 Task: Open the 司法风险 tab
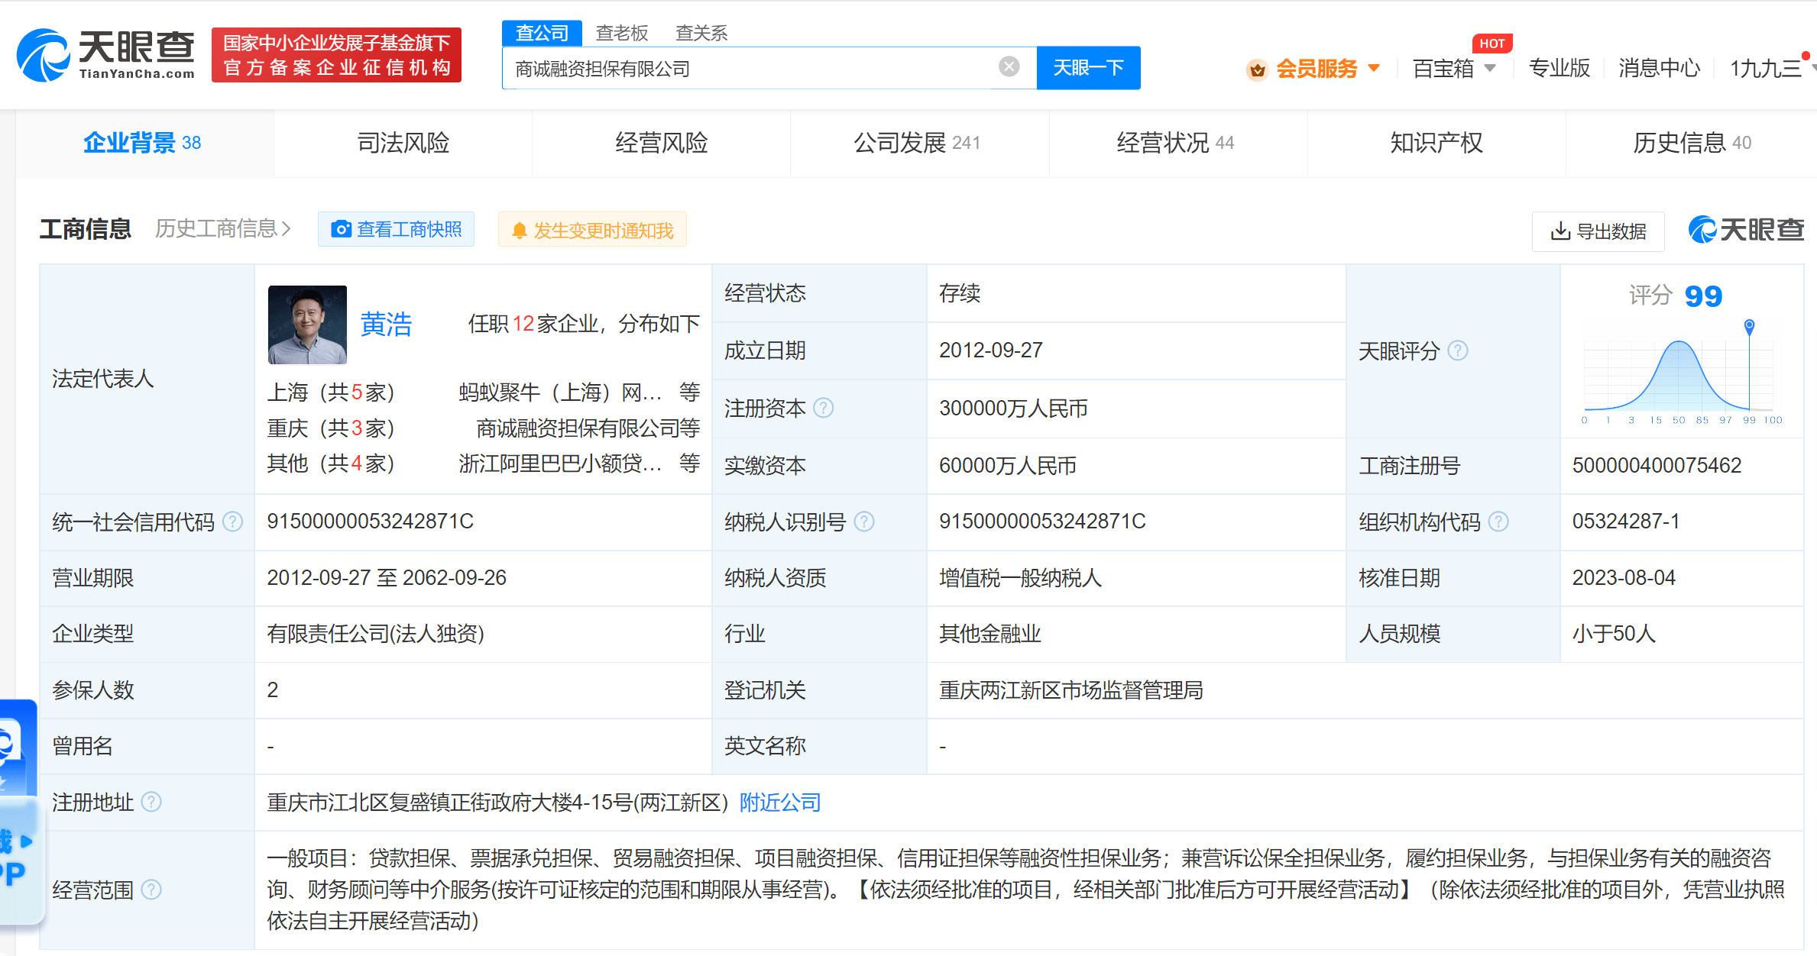coord(403,143)
